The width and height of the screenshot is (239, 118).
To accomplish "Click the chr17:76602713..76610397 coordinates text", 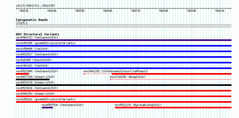I will click(x=35, y=6).
